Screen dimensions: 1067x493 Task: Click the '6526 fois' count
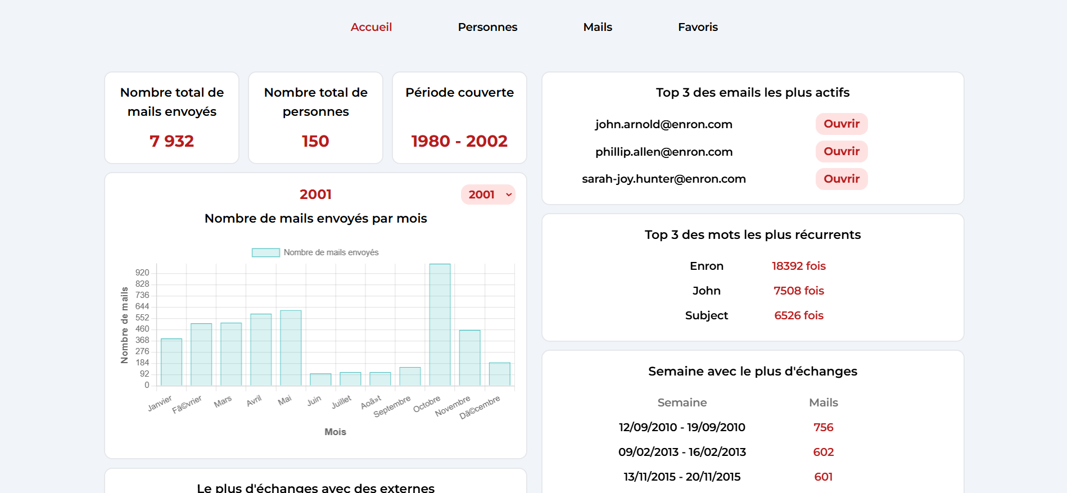[799, 315]
